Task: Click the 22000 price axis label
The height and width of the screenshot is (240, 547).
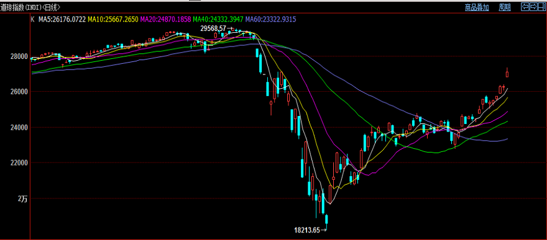Action: 21,163
